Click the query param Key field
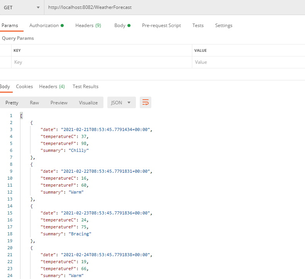This screenshot has height=279, width=305. (x=100, y=62)
